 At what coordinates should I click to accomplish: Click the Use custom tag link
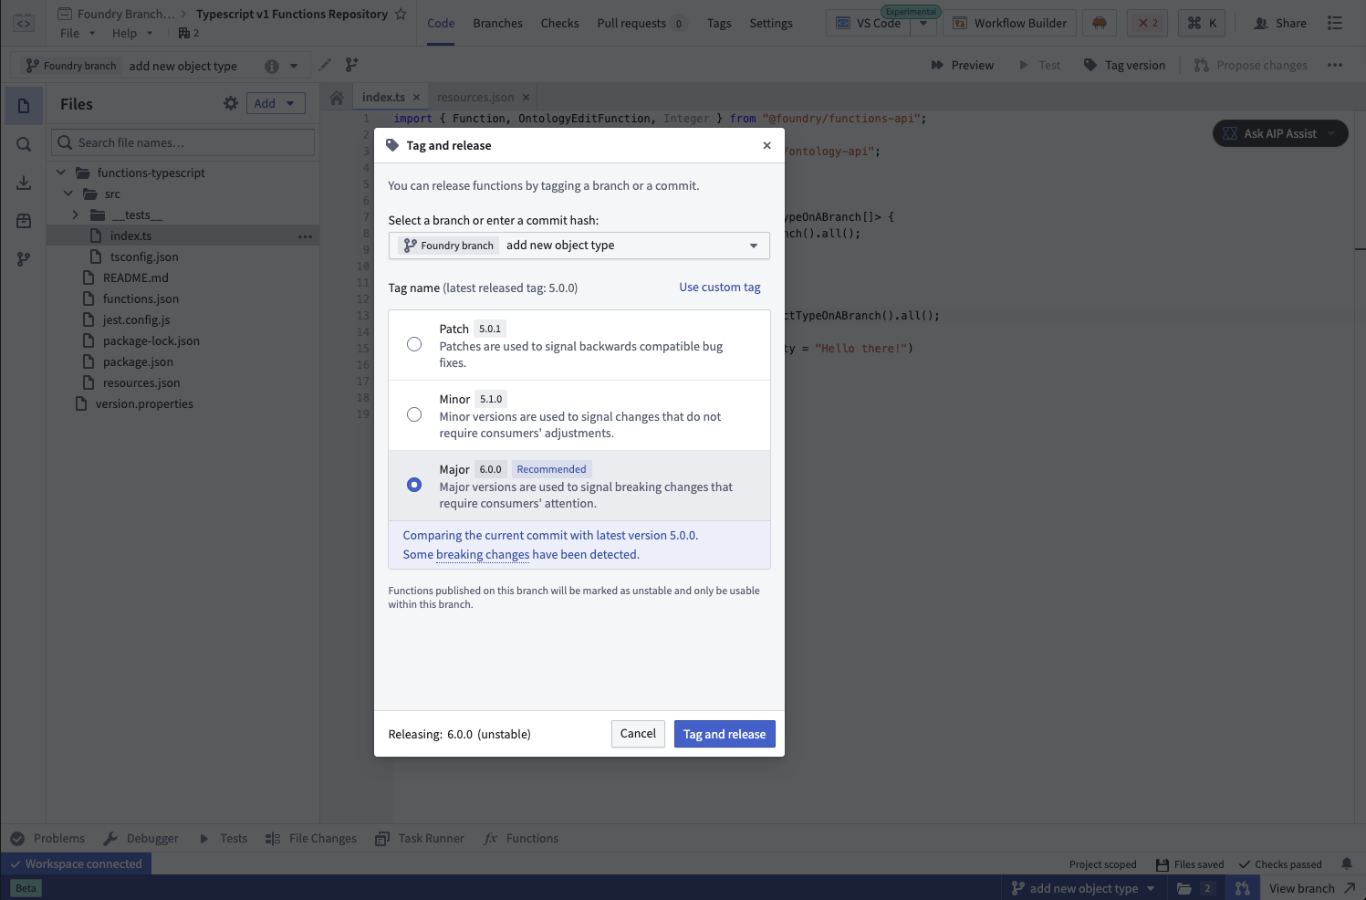point(719,287)
